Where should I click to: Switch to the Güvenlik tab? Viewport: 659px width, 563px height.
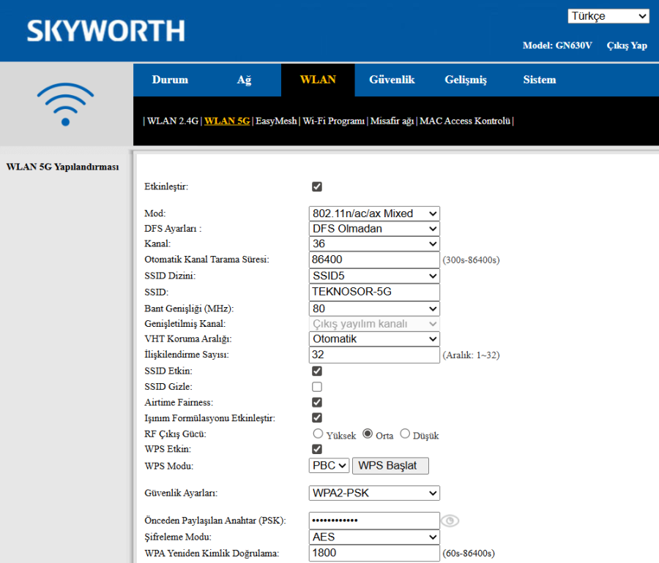[392, 80]
